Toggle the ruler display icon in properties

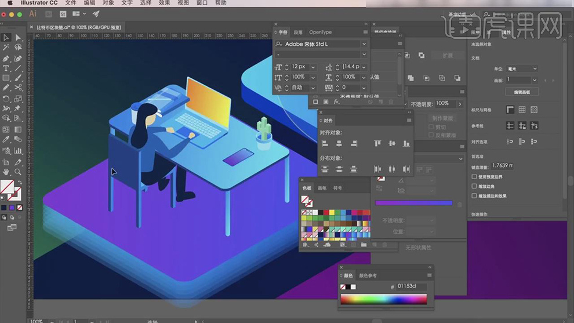510,110
